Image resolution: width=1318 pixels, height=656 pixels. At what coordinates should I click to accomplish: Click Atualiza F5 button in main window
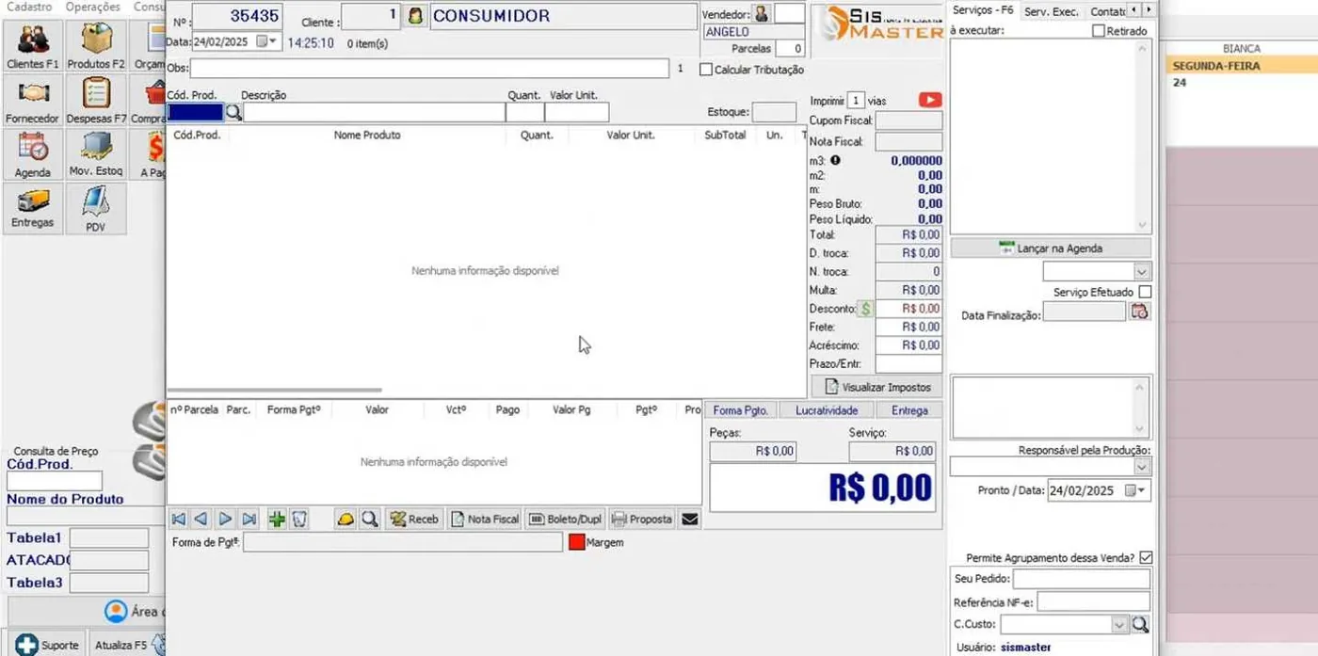128,645
